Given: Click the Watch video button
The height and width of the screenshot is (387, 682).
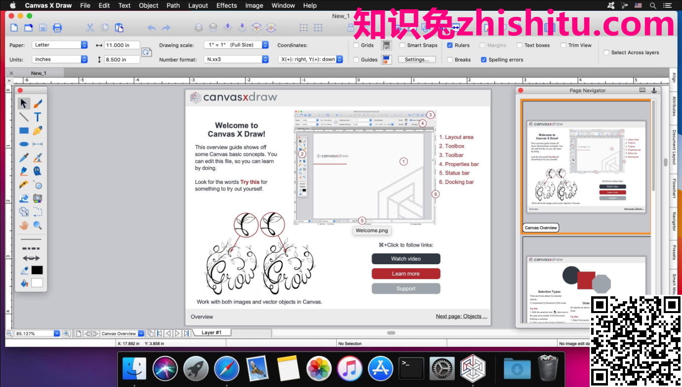Looking at the screenshot, I should click(406, 259).
